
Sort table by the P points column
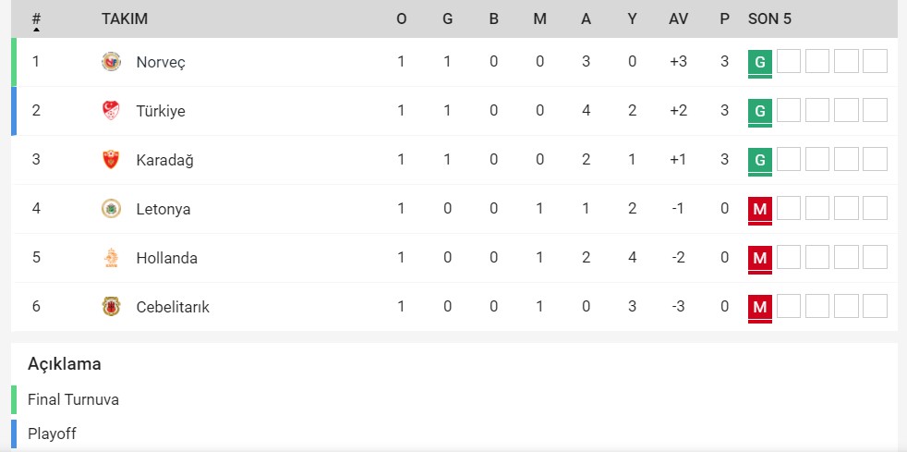click(x=724, y=18)
